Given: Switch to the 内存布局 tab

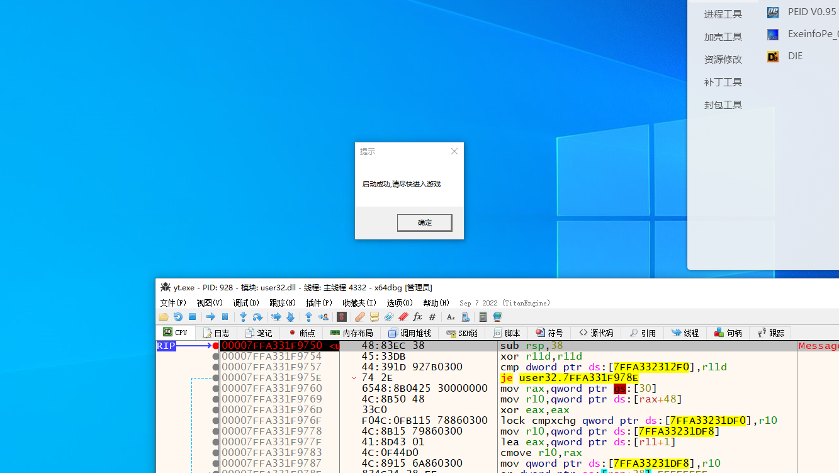Looking at the screenshot, I should (x=351, y=333).
